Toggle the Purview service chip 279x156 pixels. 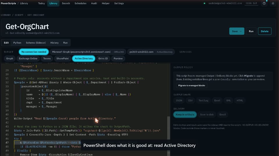118,59
